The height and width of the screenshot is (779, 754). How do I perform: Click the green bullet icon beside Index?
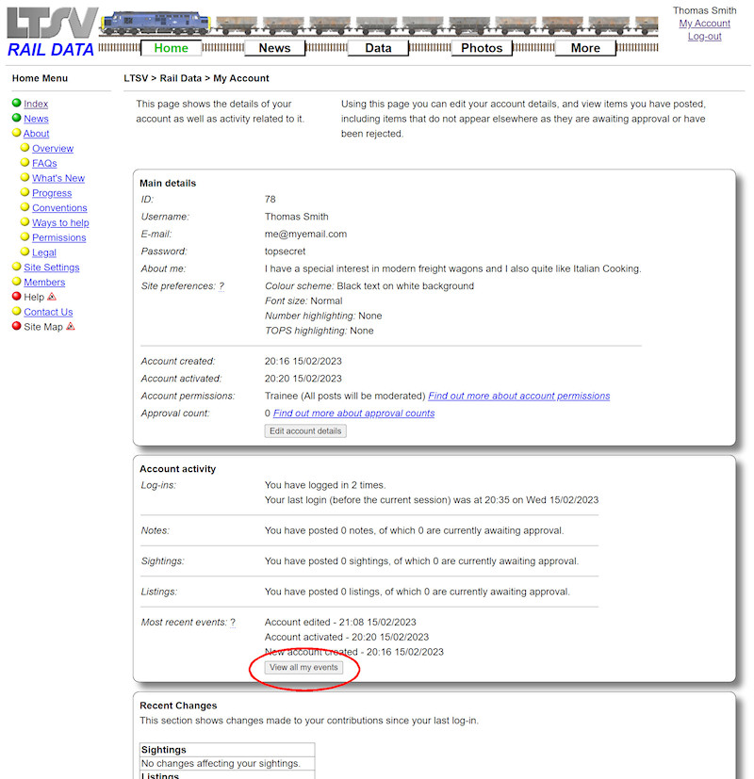click(x=16, y=104)
